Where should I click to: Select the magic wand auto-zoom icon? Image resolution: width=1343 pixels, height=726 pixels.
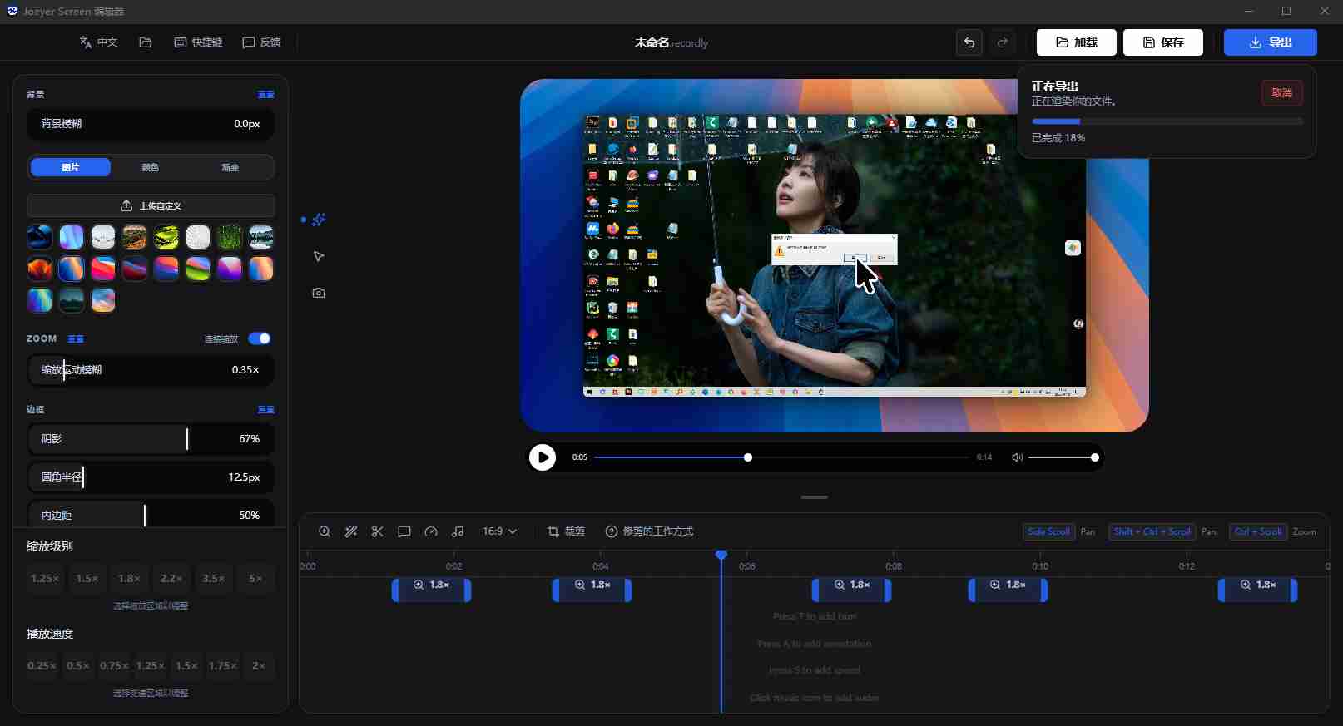351,531
